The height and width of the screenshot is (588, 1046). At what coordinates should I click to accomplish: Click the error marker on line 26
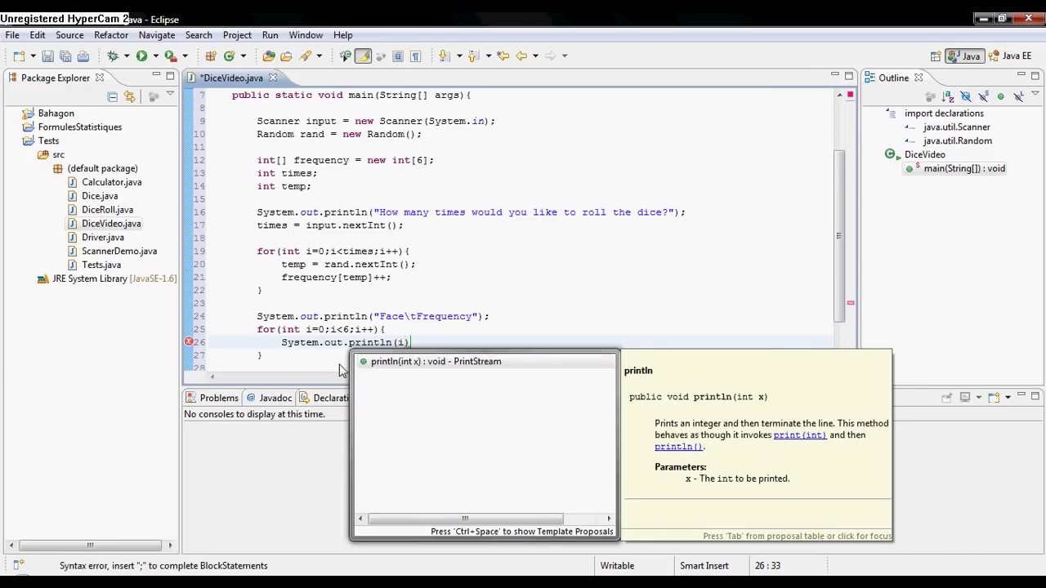(x=189, y=342)
